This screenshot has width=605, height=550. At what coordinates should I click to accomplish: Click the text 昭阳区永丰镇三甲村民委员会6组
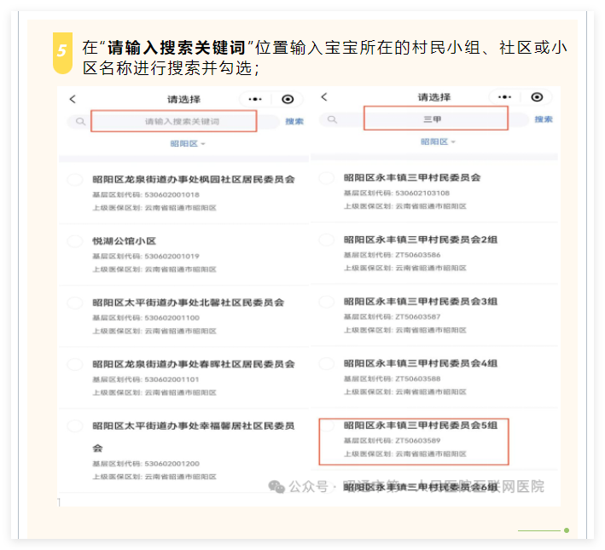421,488
